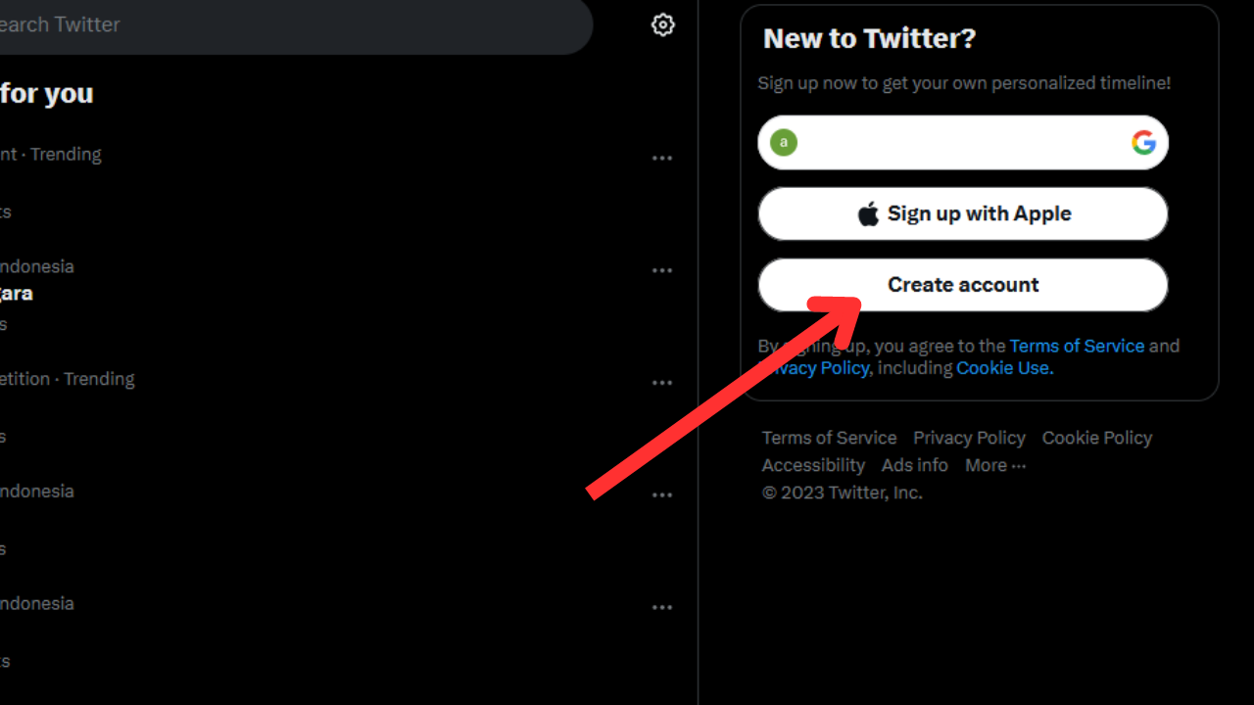Expand the More footer menu

coord(995,465)
